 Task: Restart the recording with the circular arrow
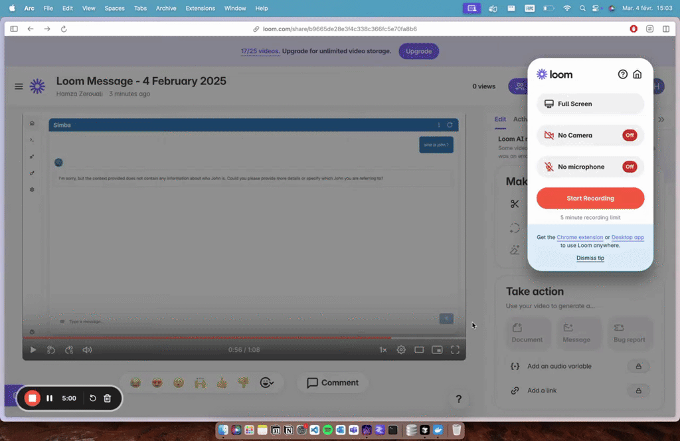(x=92, y=398)
